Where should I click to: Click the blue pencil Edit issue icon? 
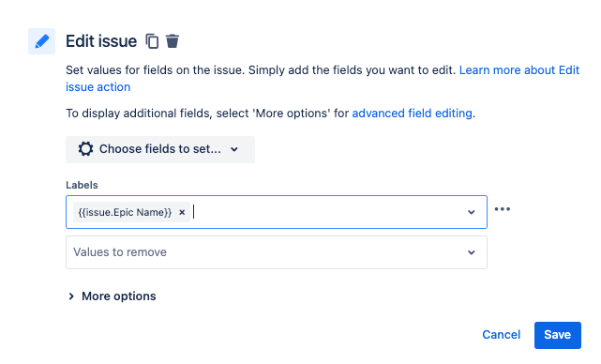click(42, 41)
